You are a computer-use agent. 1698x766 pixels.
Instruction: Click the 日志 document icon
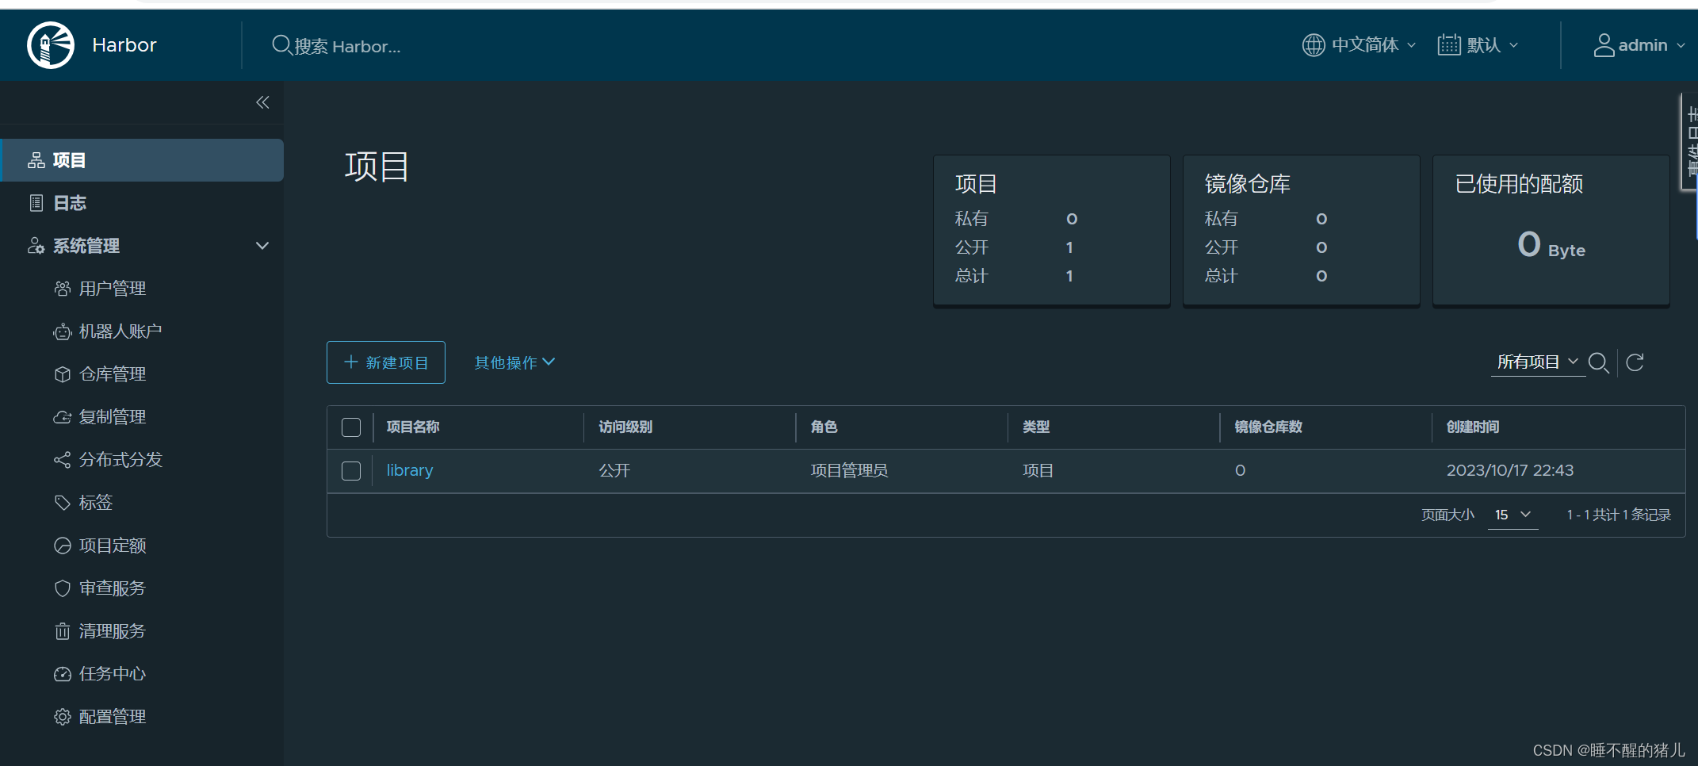(x=36, y=203)
